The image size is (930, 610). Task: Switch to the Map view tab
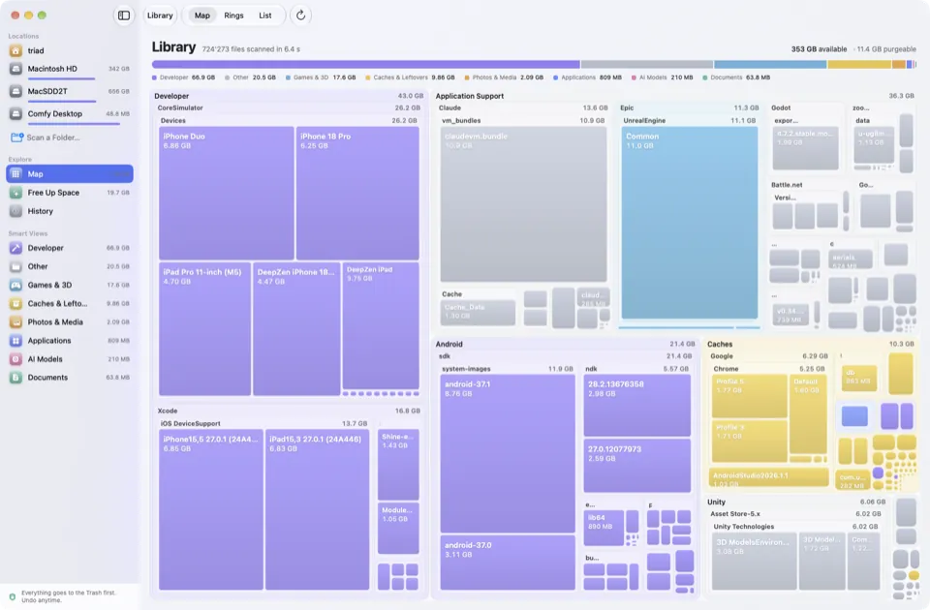pyautogui.click(x=202, y=15)
